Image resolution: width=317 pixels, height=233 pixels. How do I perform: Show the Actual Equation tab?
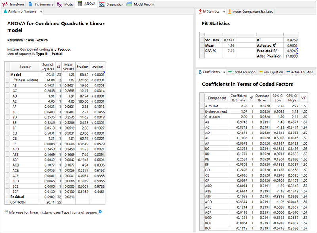300,72
